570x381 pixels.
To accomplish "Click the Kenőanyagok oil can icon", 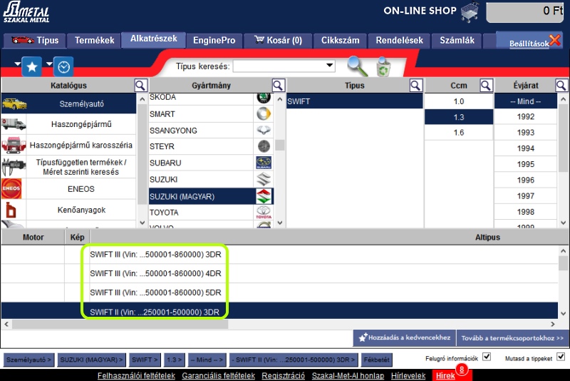I will (x=11, y=210).
